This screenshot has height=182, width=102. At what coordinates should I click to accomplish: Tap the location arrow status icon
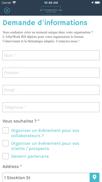coord(92,3)
